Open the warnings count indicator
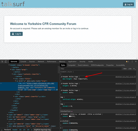This screenshot has height=131, width=138. click(127, 61)
